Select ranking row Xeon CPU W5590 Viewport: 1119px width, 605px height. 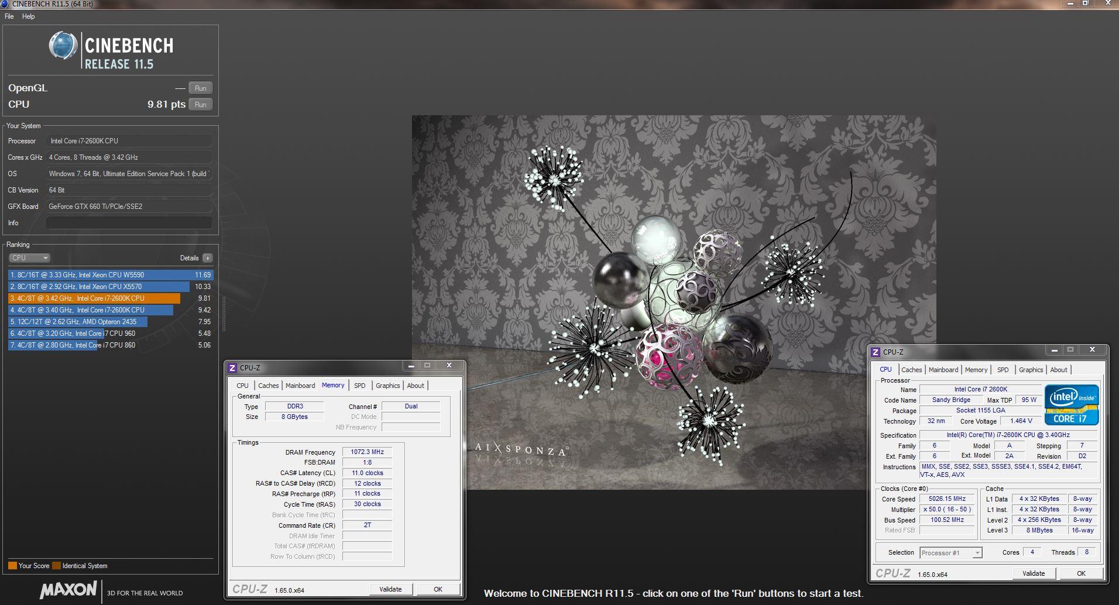[x=111, y=275]
